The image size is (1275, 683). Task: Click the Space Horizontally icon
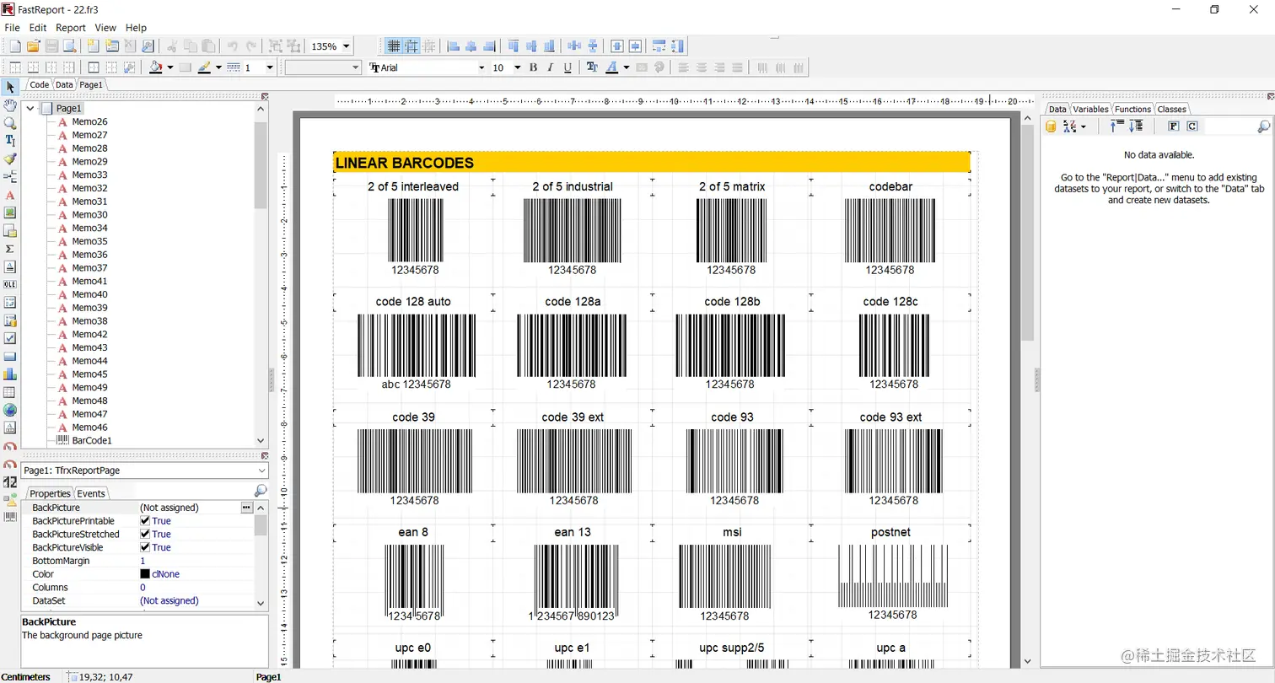574,46
